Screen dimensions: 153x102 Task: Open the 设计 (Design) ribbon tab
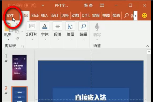point(55,16)
